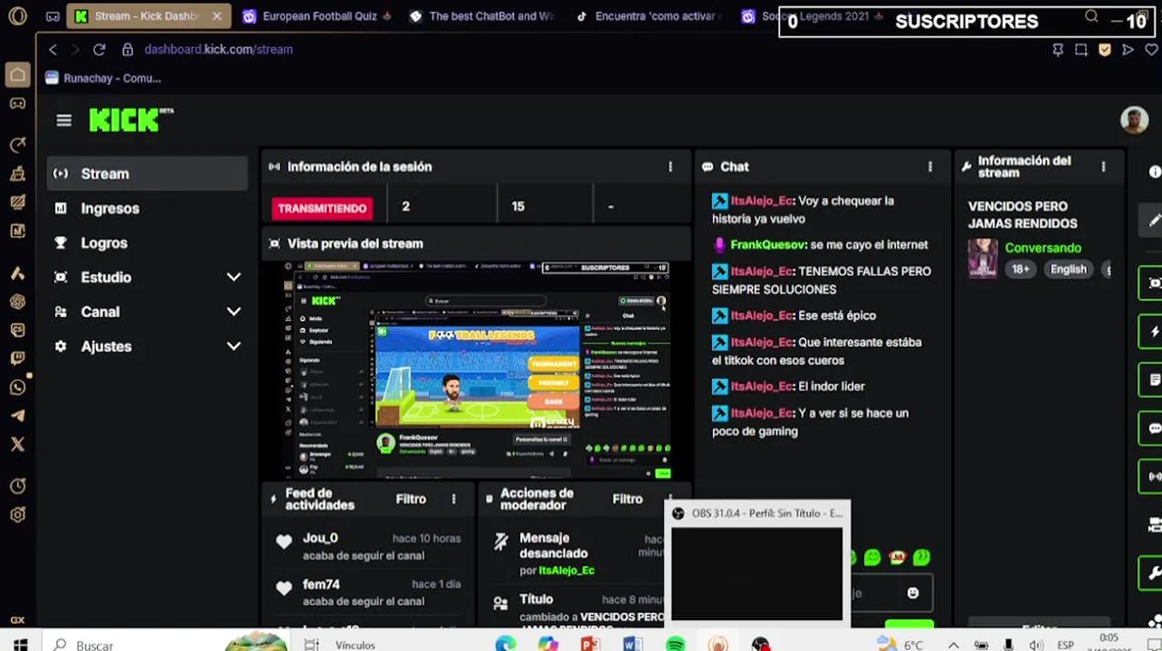Screen dimensions: 1162x651
Task: Open the Opera menu logo
Action: [x=17, y=15]
